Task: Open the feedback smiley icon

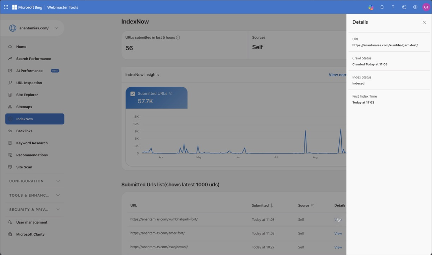Action: click(x=404, y=7)
